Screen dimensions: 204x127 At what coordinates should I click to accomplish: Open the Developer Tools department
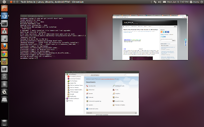tap(118, 86)
